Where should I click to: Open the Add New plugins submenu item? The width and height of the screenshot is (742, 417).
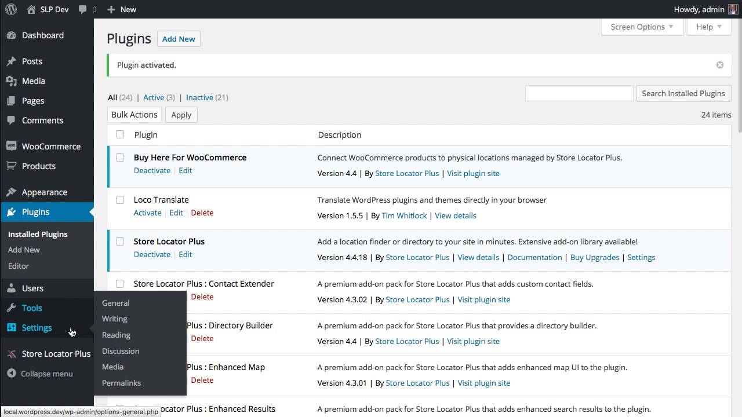[24, 250]
